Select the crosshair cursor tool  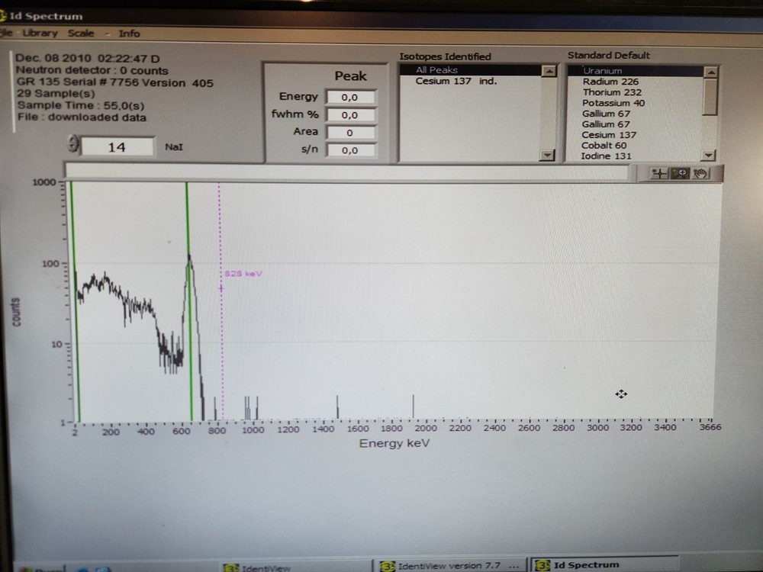(658, 174)
